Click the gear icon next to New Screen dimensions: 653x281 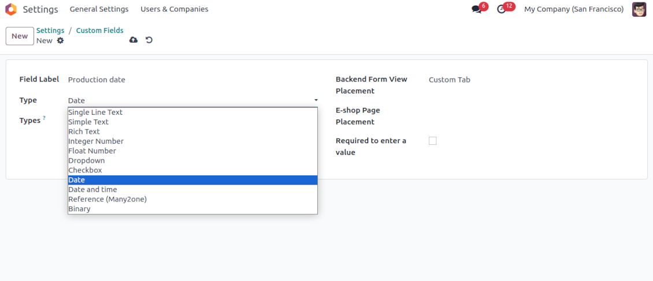click(60, 41)
